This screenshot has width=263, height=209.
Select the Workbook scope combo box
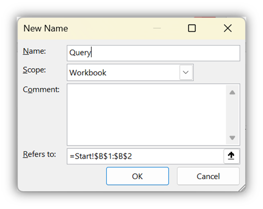(130, 72)
